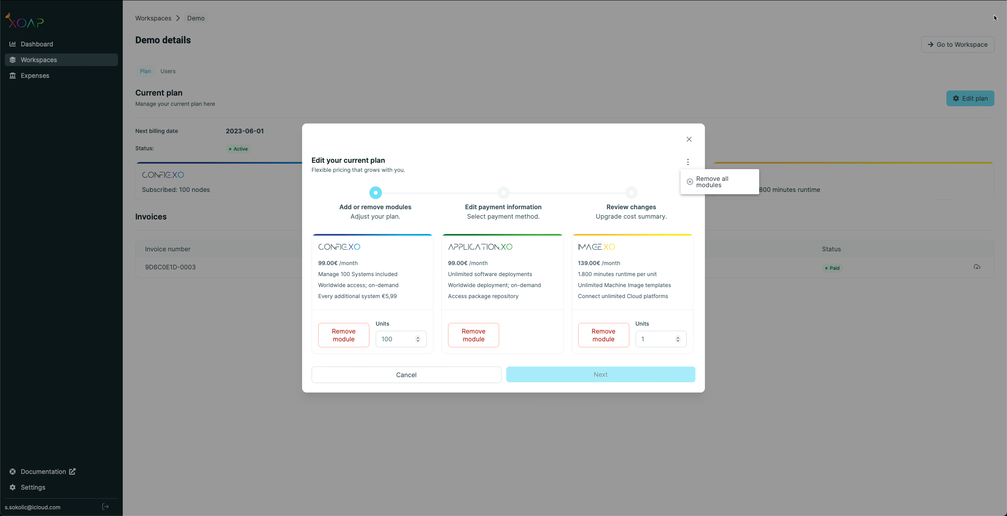Viewport: 1007px width, 516px height.
Task: Click the Settings gear icon
Action: pyautogui.click(x=13, y=487)
